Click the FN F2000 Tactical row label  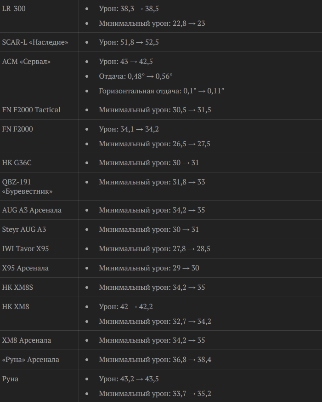click(31, 110)
